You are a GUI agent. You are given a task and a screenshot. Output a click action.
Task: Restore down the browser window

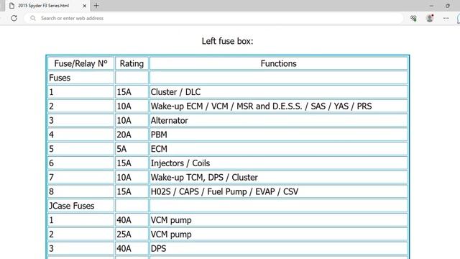tap(447, 6)
